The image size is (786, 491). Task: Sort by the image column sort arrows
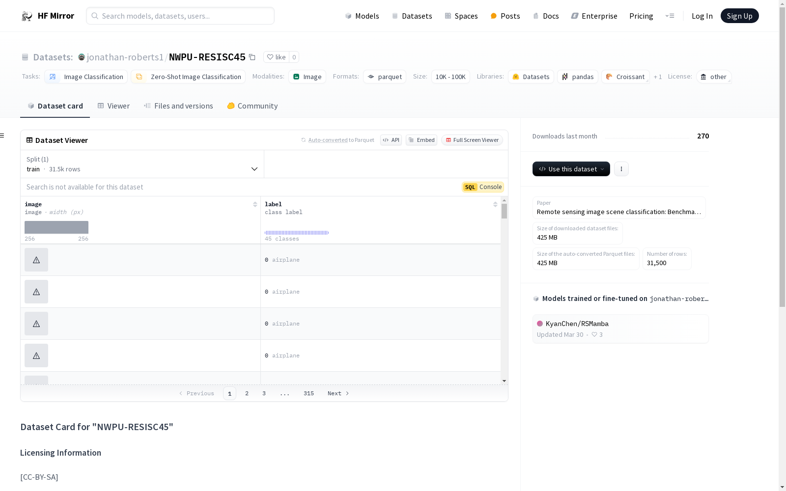[x=255, y=204]
